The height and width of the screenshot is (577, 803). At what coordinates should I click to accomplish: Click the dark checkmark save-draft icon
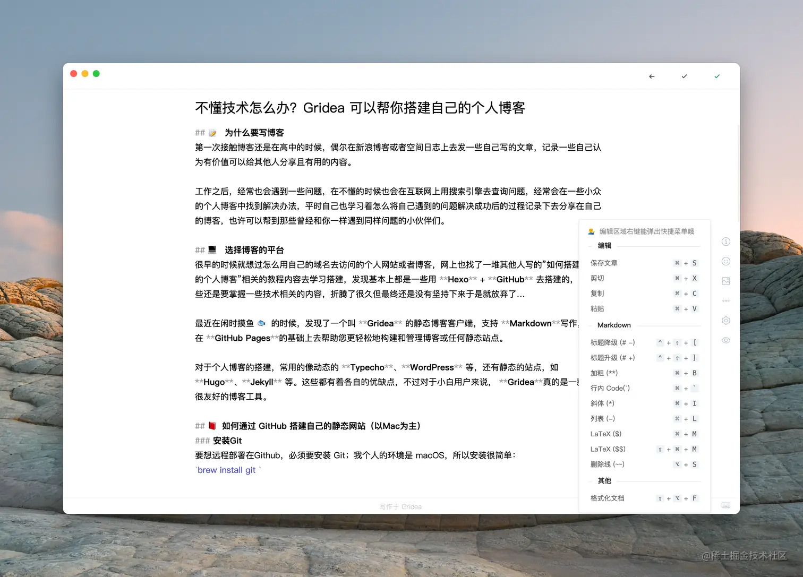pyautogui.click(x=684, y=76)
